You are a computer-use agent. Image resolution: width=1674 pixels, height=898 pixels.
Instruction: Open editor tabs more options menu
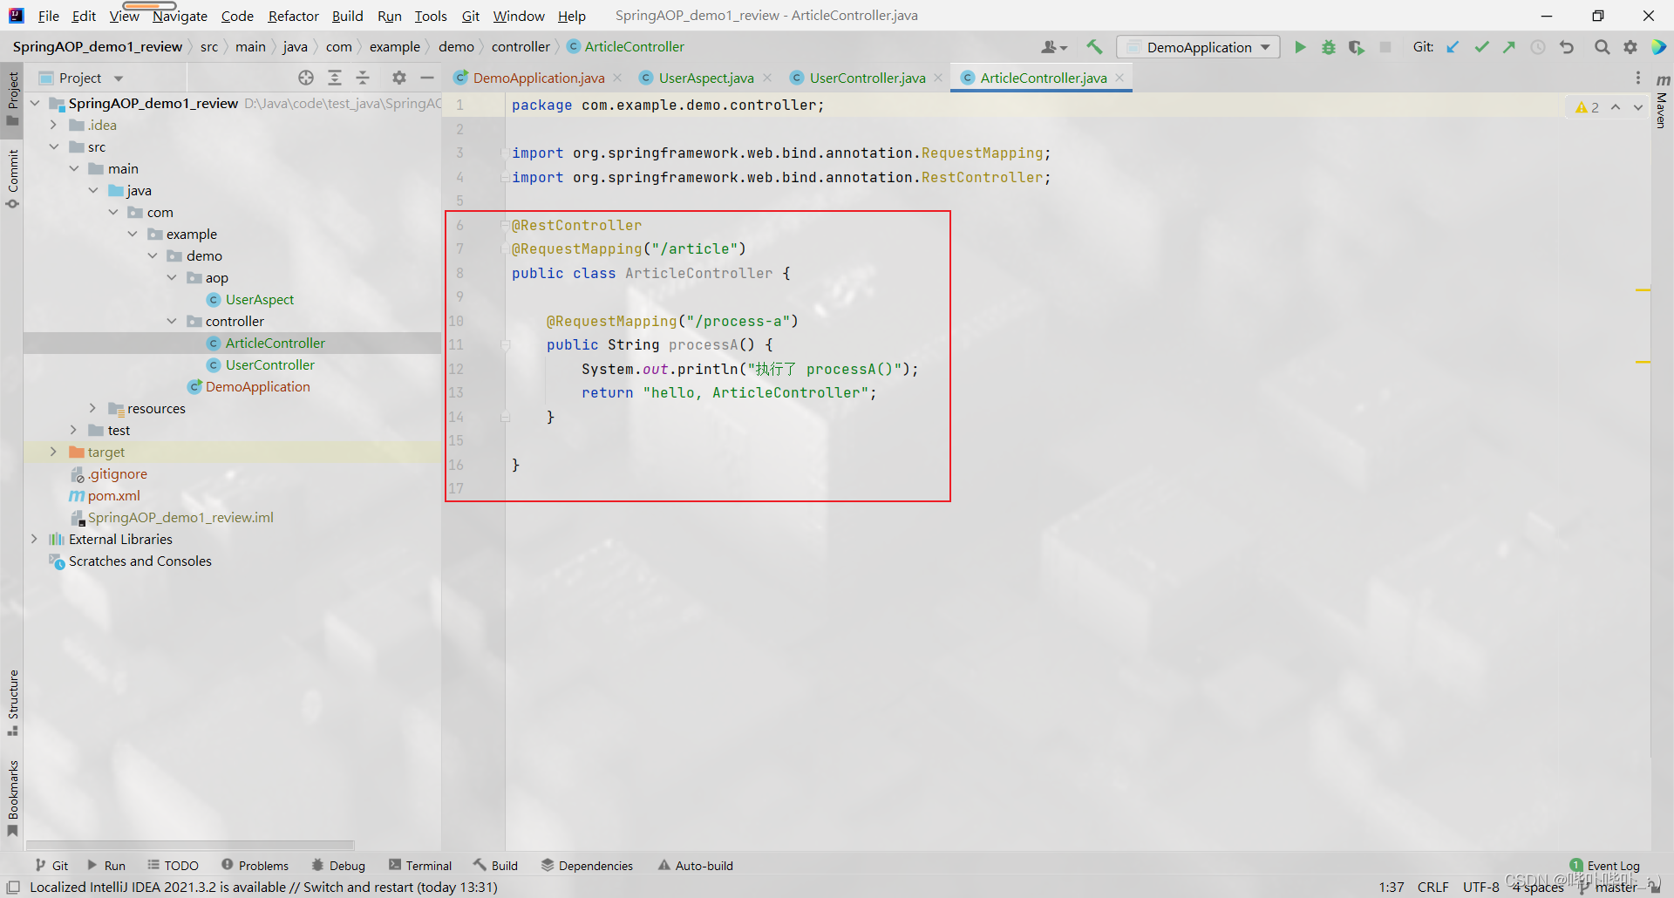coord(1638,78)
